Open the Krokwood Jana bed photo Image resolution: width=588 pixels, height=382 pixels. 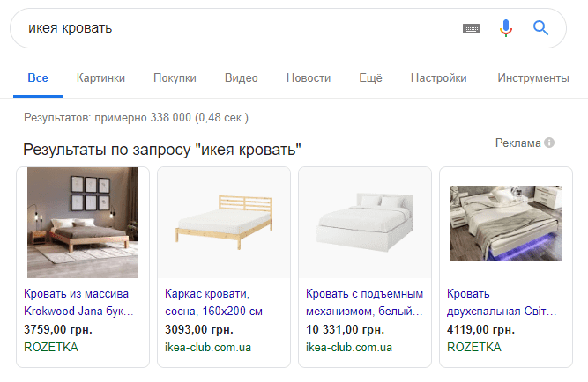coord(83,223)
